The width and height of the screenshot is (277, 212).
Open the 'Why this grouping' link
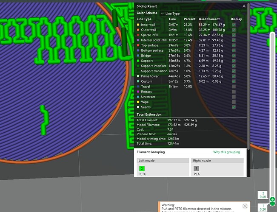point(226,152)
